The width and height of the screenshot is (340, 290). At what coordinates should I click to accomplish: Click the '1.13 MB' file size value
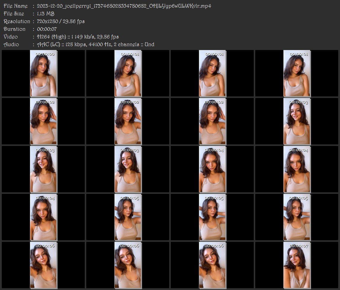point(46,14)
